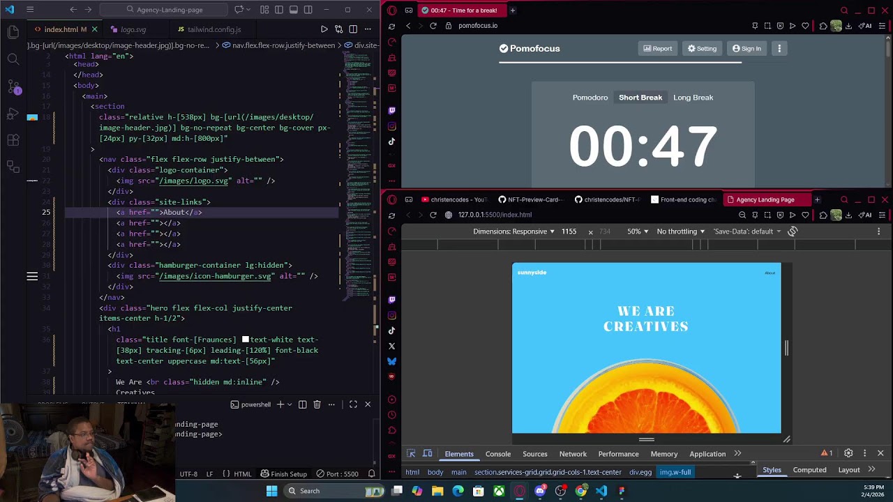893x502 pixels.
Task: Click white color swatch before text-white
Action: [x=246, y=340]
